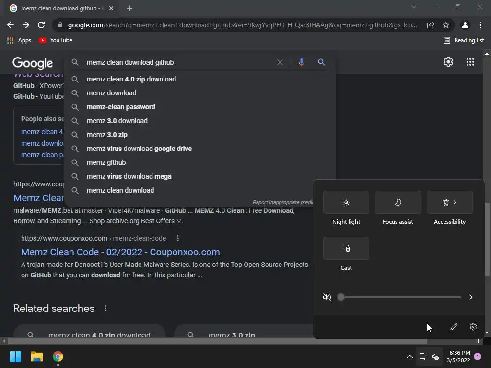The width and height of the screenshot is (491, 368).
Task: Expand the sound output chevron
Action: pos(471,297)
